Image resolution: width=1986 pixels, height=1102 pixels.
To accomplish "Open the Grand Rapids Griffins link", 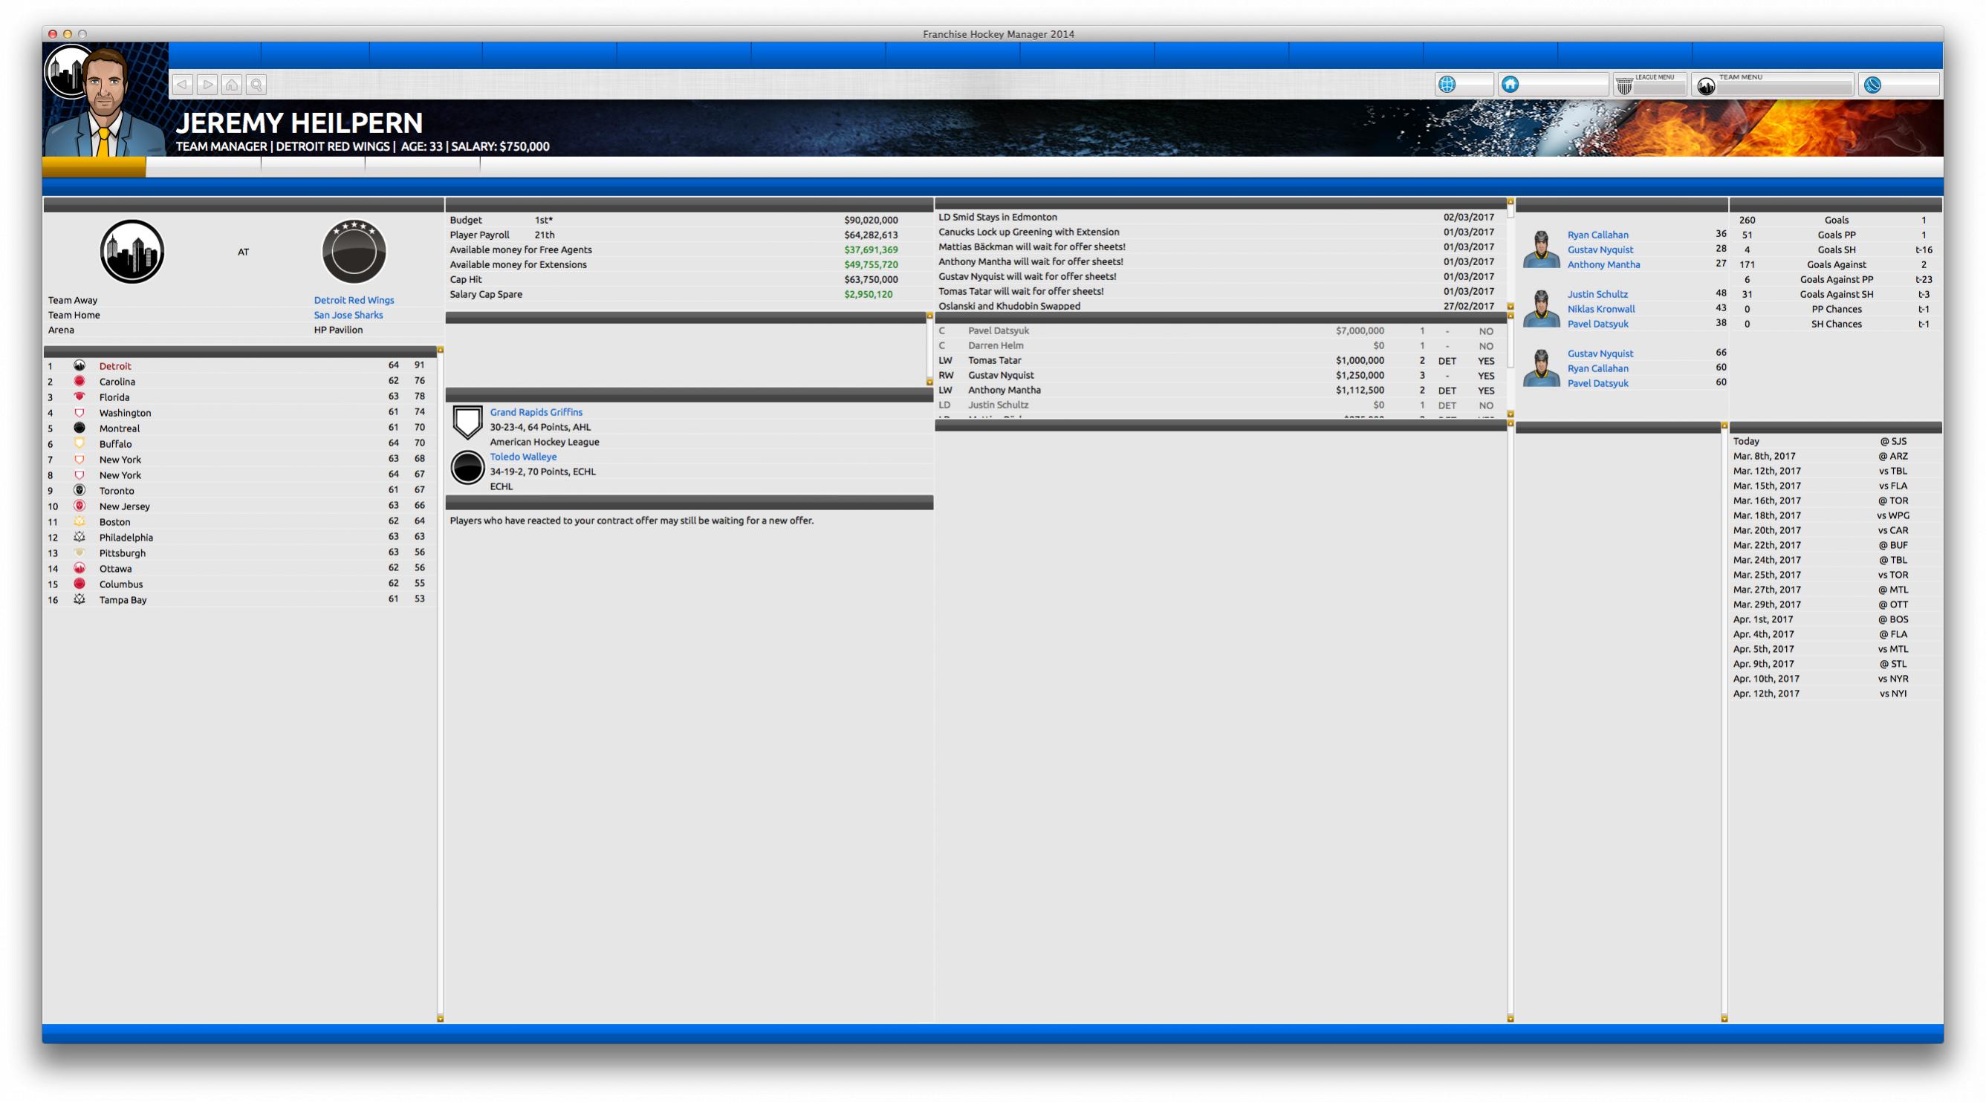I will (536, 412).
